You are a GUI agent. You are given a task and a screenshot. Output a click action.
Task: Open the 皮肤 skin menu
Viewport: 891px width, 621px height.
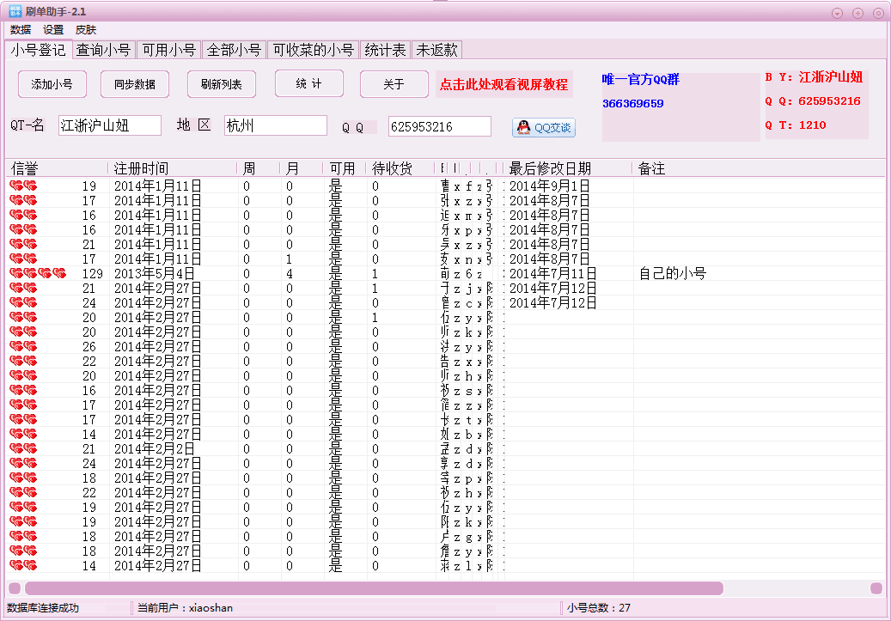(x=85, y=29)
